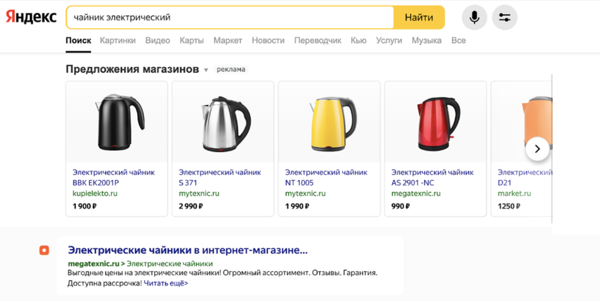The height and width of the screenshot is (301, 600).
Task: Show more services via Все
Action: [458, 41]
